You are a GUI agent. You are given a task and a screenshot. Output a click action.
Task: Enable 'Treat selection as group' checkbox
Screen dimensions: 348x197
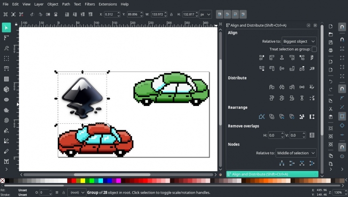[314, 49]
